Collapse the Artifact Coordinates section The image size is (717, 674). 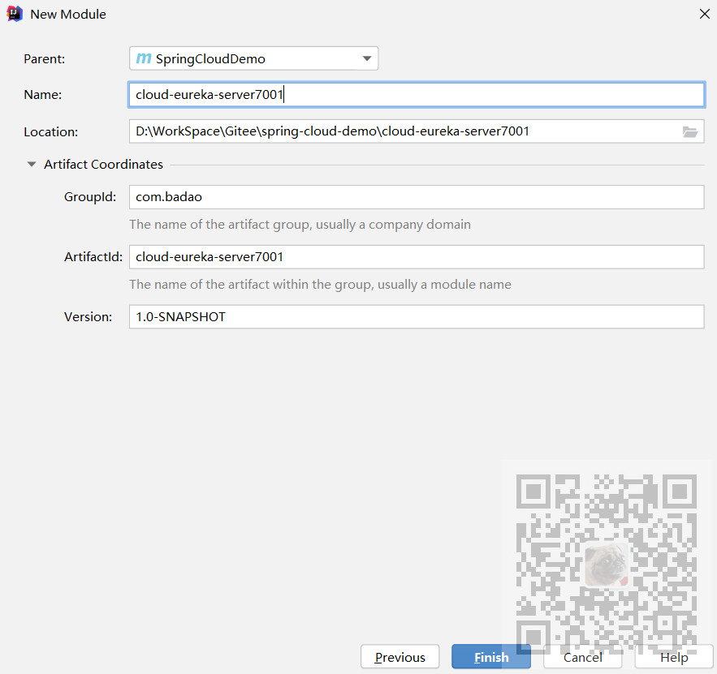[x=32, y=165]
